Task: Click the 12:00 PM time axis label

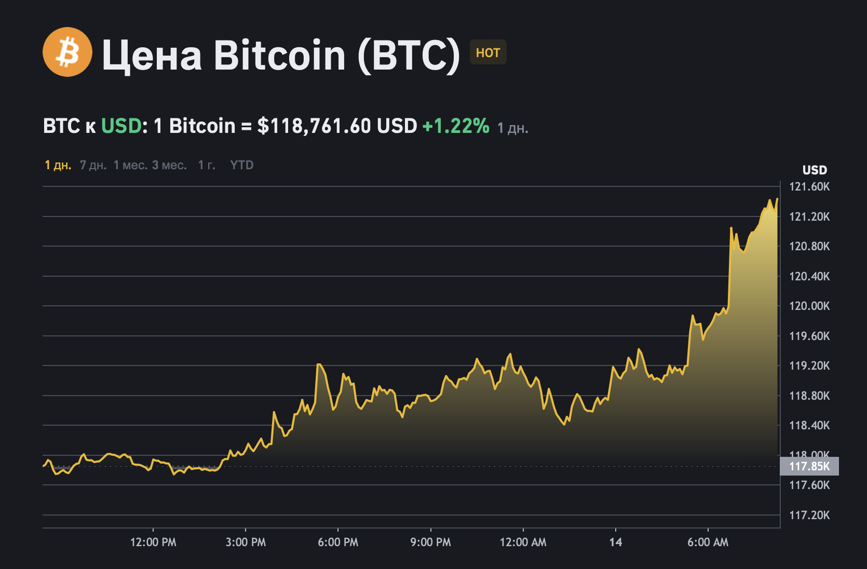Action: pos(153,543)
